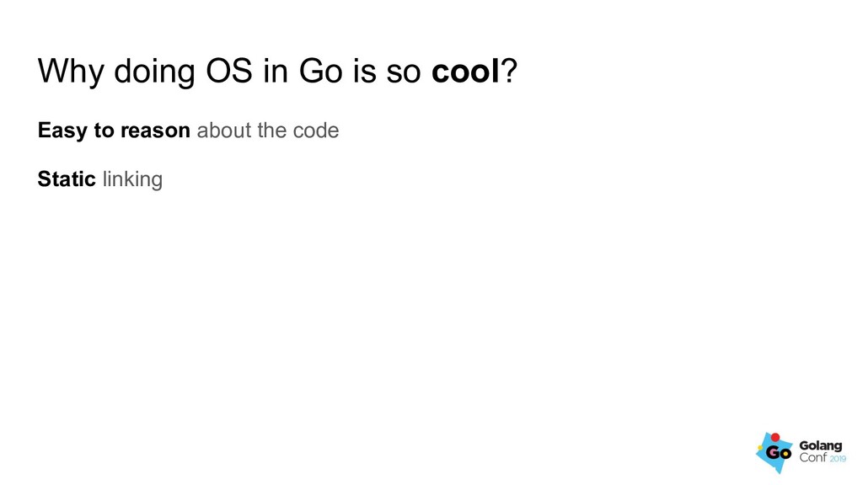Click the word "doing" in the title
Screen dimensions: 863x485
coord(154,72)
